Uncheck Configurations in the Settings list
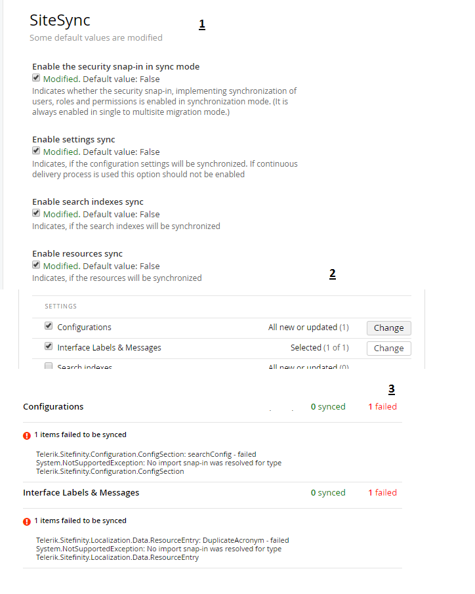Screen dimensions: 475x594 point(49,326)
